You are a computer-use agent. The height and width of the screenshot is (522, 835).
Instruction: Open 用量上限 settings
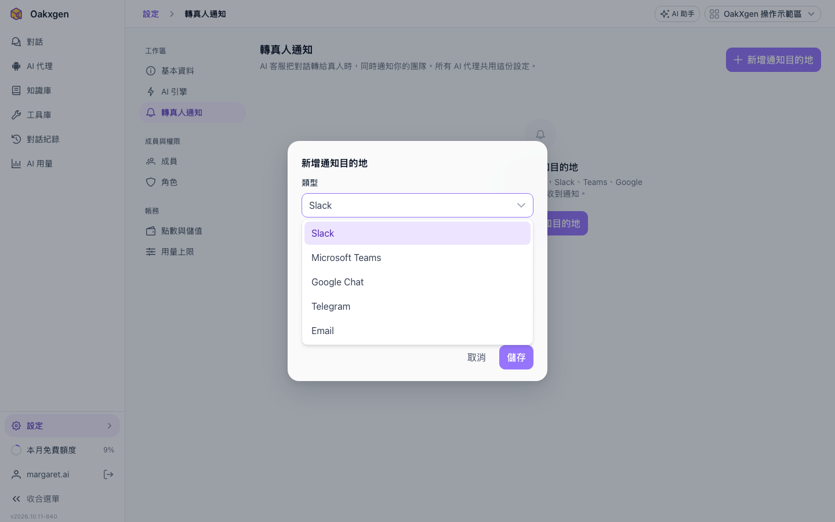pyautogui.click(x=192, y=252)
